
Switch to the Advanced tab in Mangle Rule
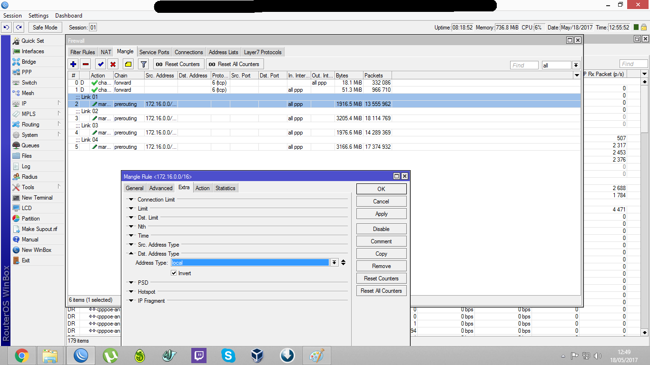(x=161, y=188)
